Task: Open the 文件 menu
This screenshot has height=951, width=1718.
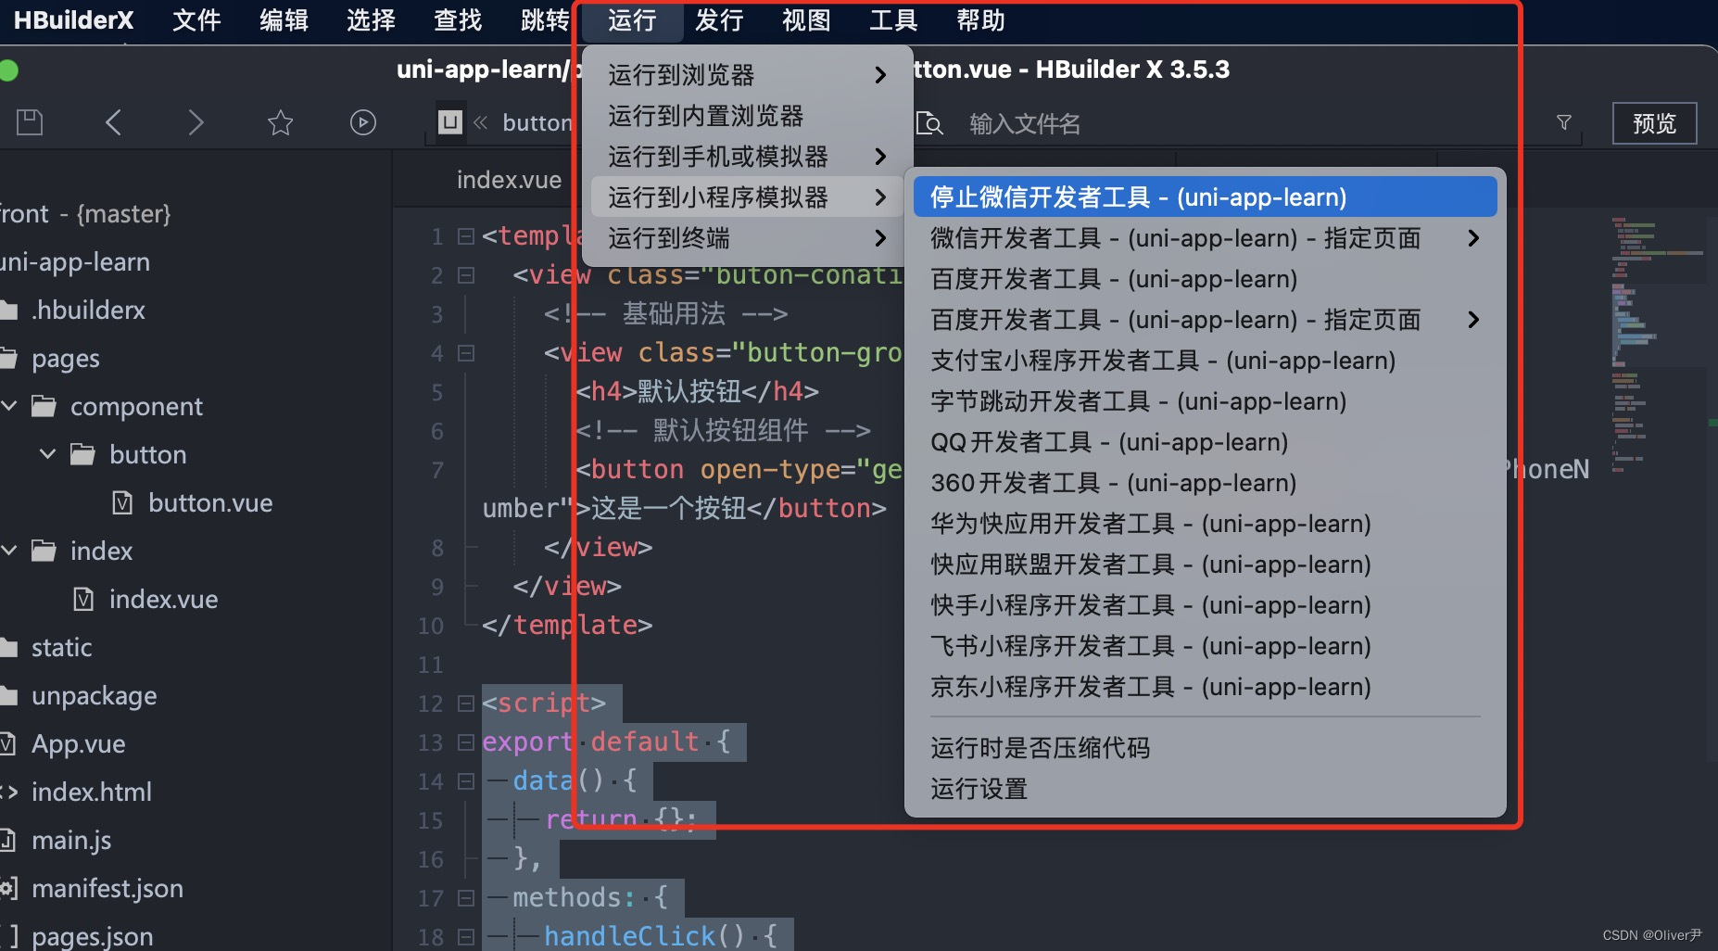Action: tap(196, 20)
